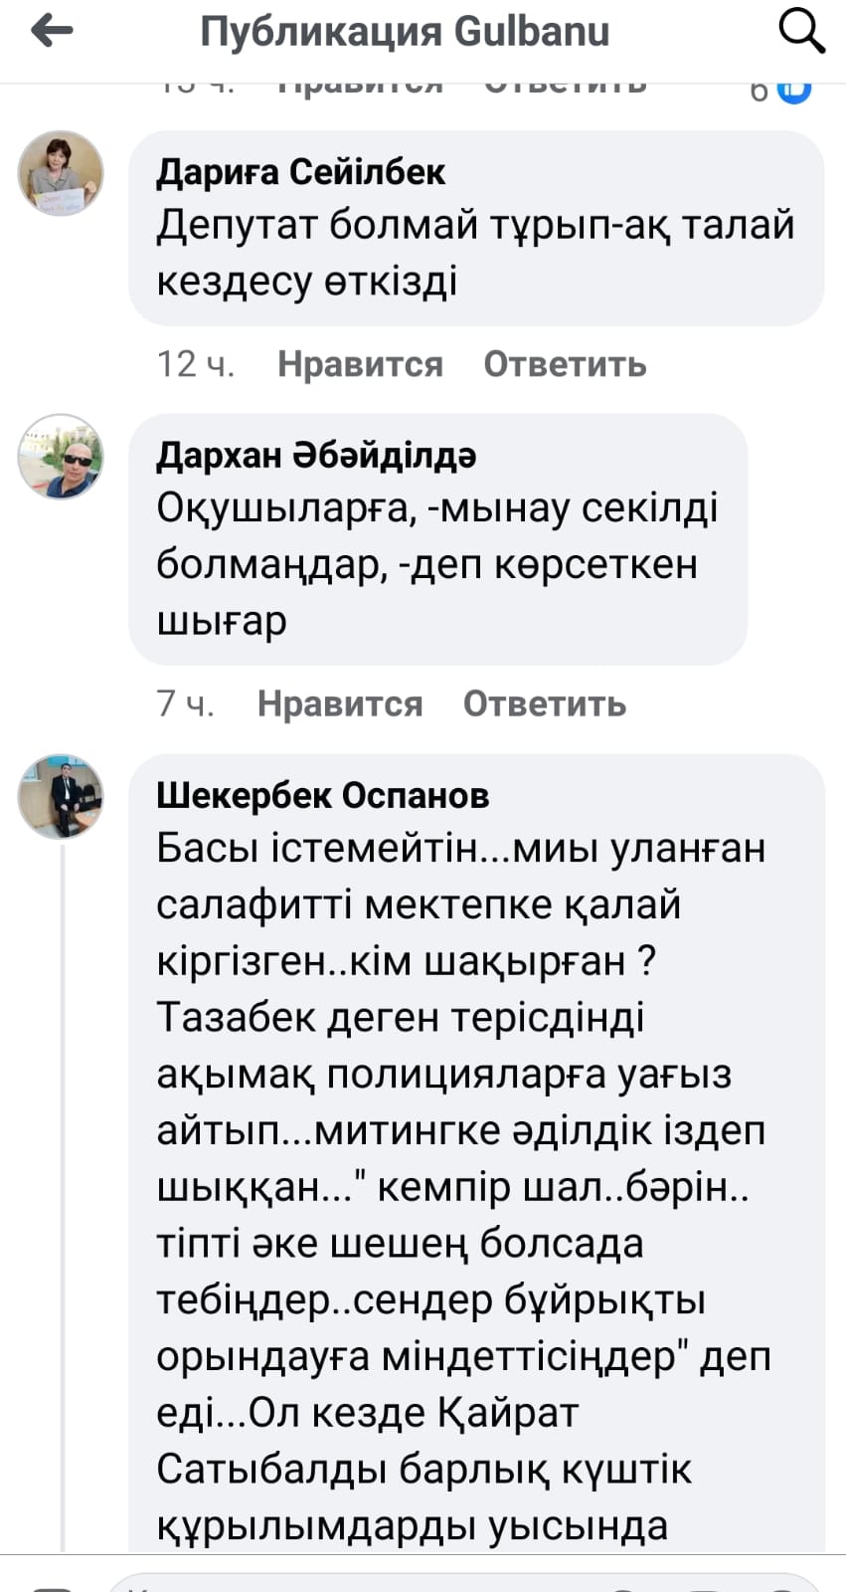Reply to the 12 ч. comment
This screenshot has height=1592, width=846.
click(565, 364)
